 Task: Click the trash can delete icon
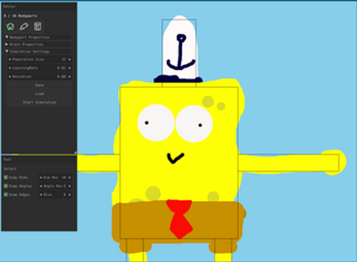point(38,26)
